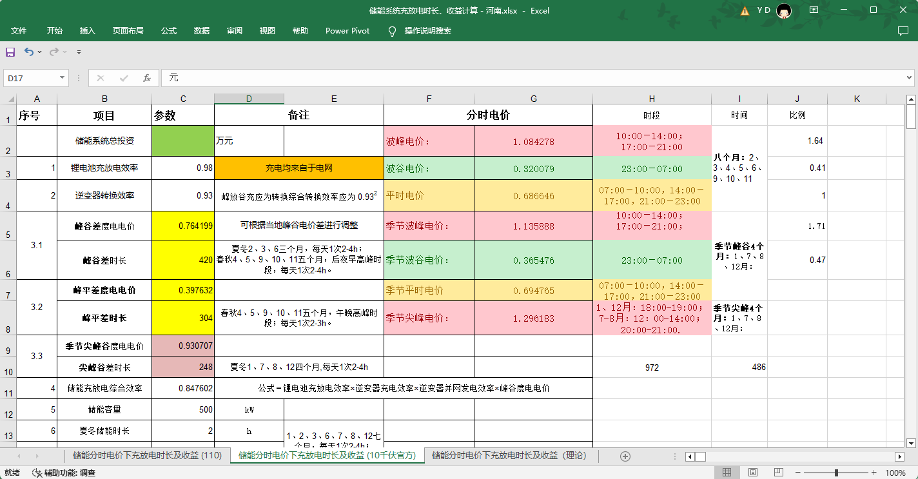Click the green cell for 储能系统总投资 parameter

[x=183, y=141]
